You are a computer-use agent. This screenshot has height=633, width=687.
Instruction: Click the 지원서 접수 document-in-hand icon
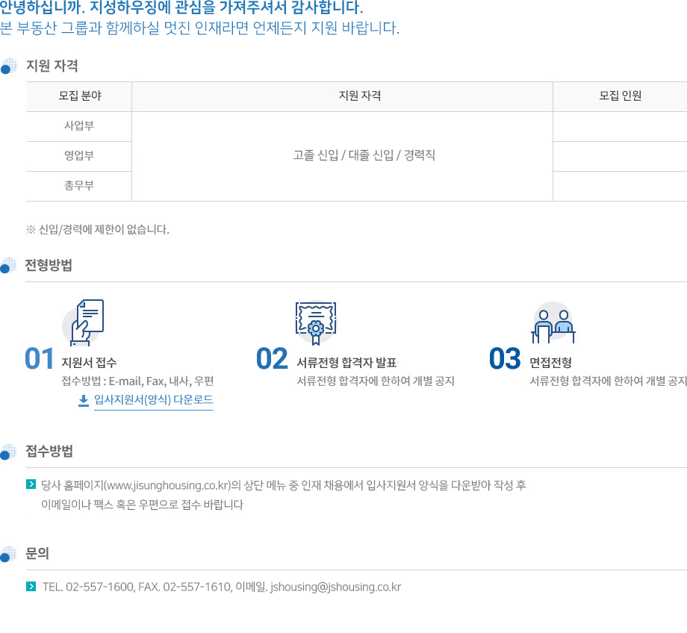click(83, 323)
